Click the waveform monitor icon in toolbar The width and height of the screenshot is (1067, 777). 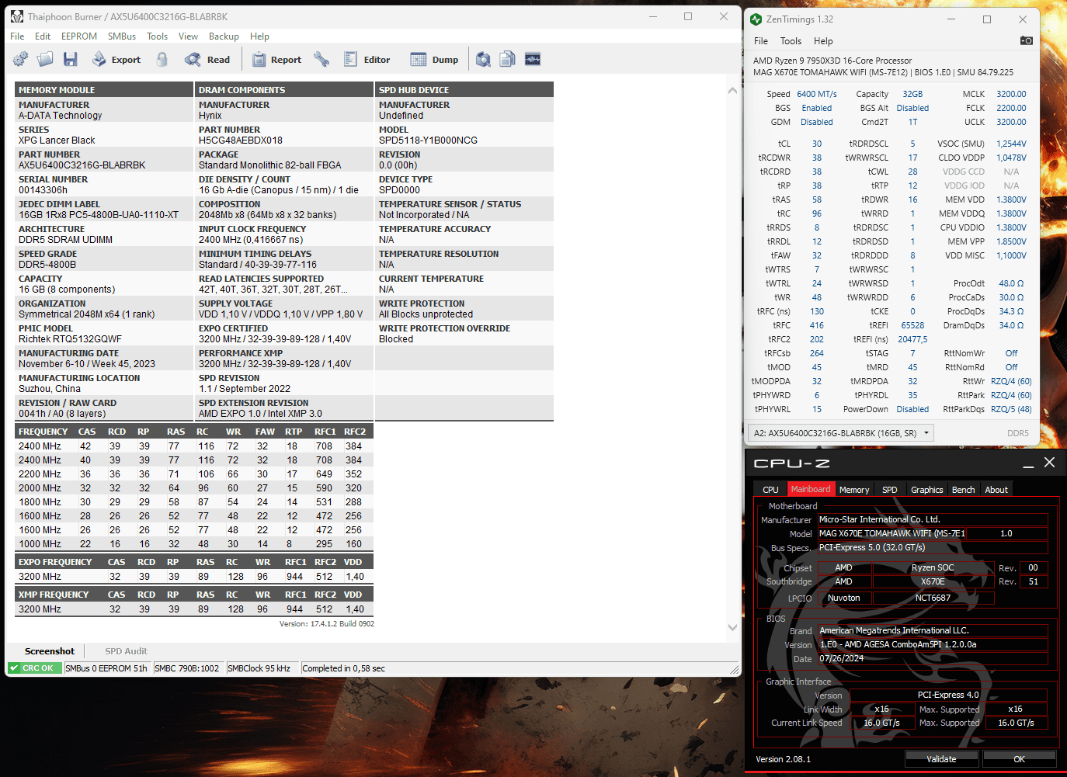point(533,59)
